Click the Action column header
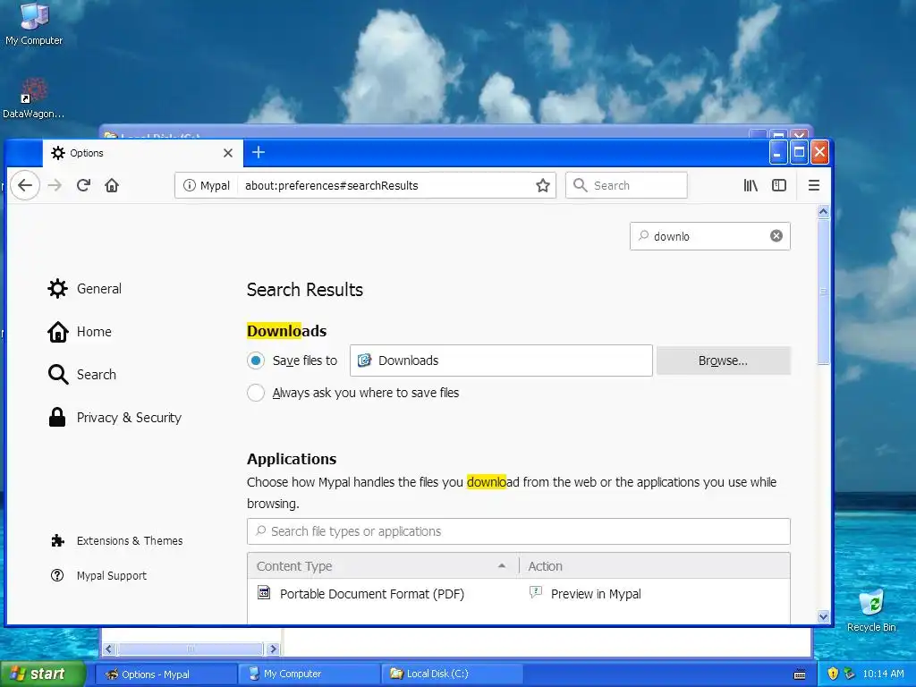This screenshot has width=916, height=687. tap(654, 566)
